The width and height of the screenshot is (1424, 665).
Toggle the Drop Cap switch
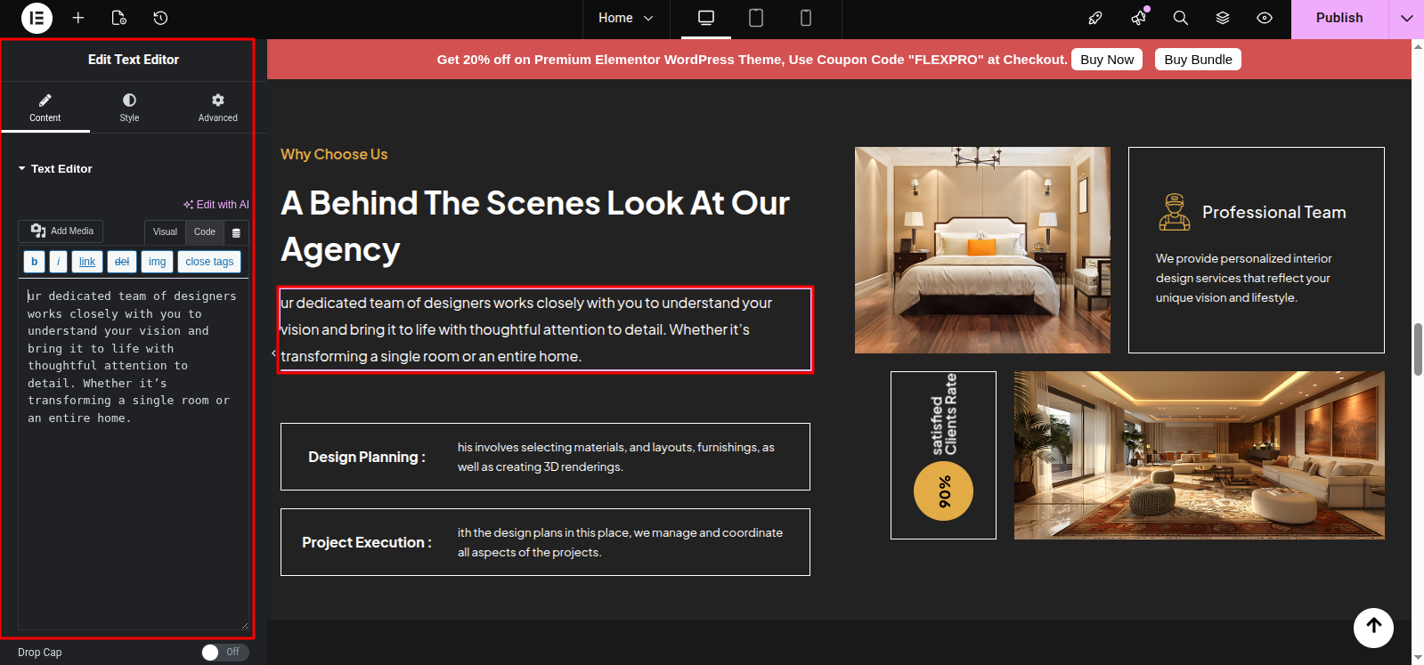click(224, 653)
